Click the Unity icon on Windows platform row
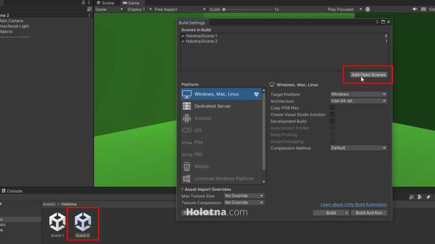Viewport: 435px width, 244px height. point(256,94)
